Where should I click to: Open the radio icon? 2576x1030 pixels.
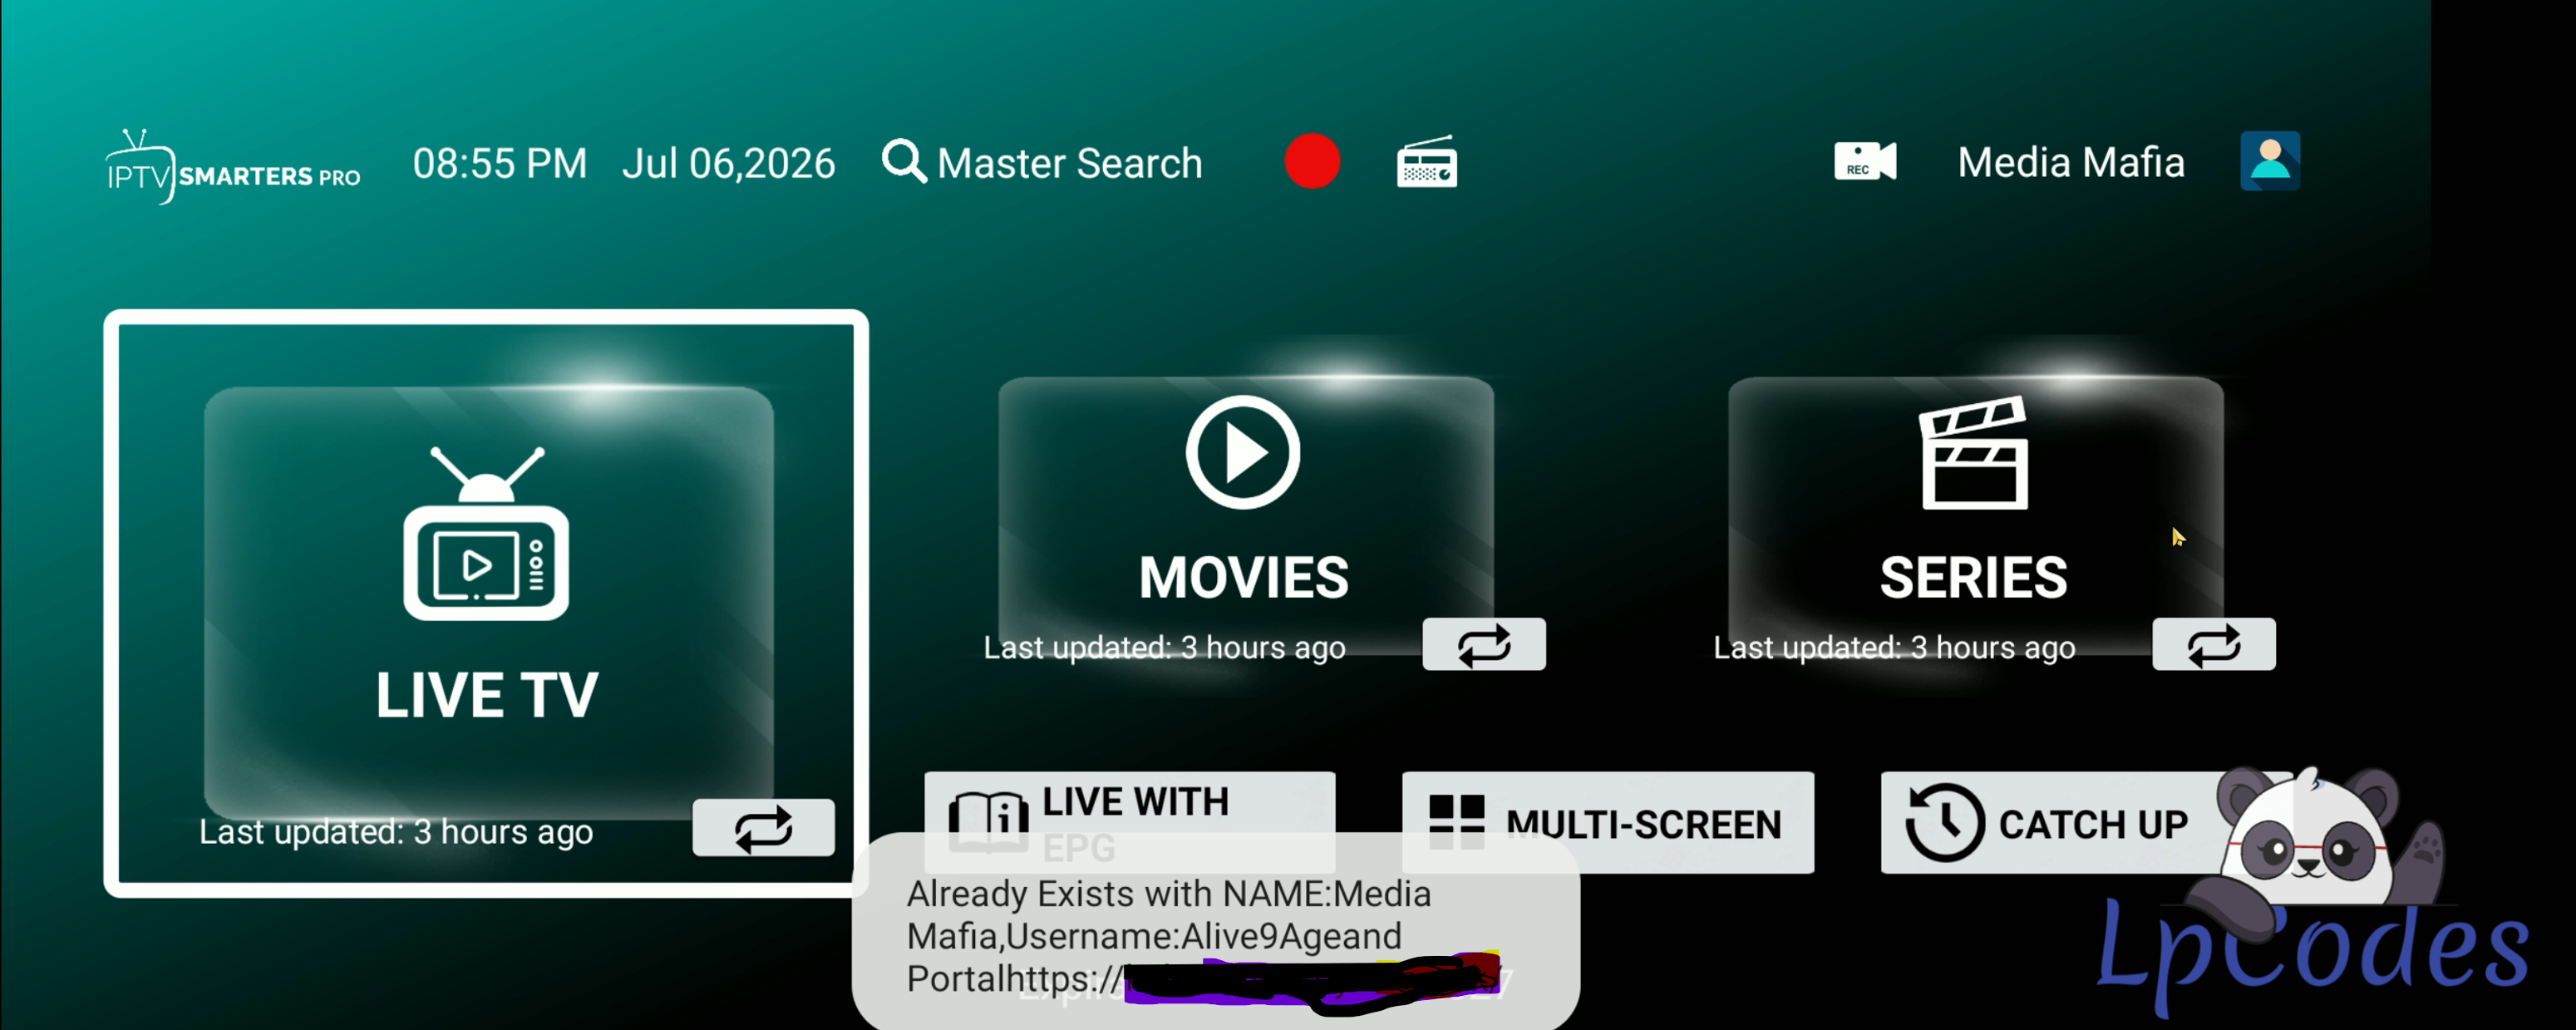(x=1427, y=161)
